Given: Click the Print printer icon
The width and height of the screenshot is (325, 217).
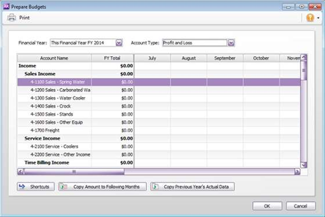Looking at the screenshot, I should tap(12, 17).
